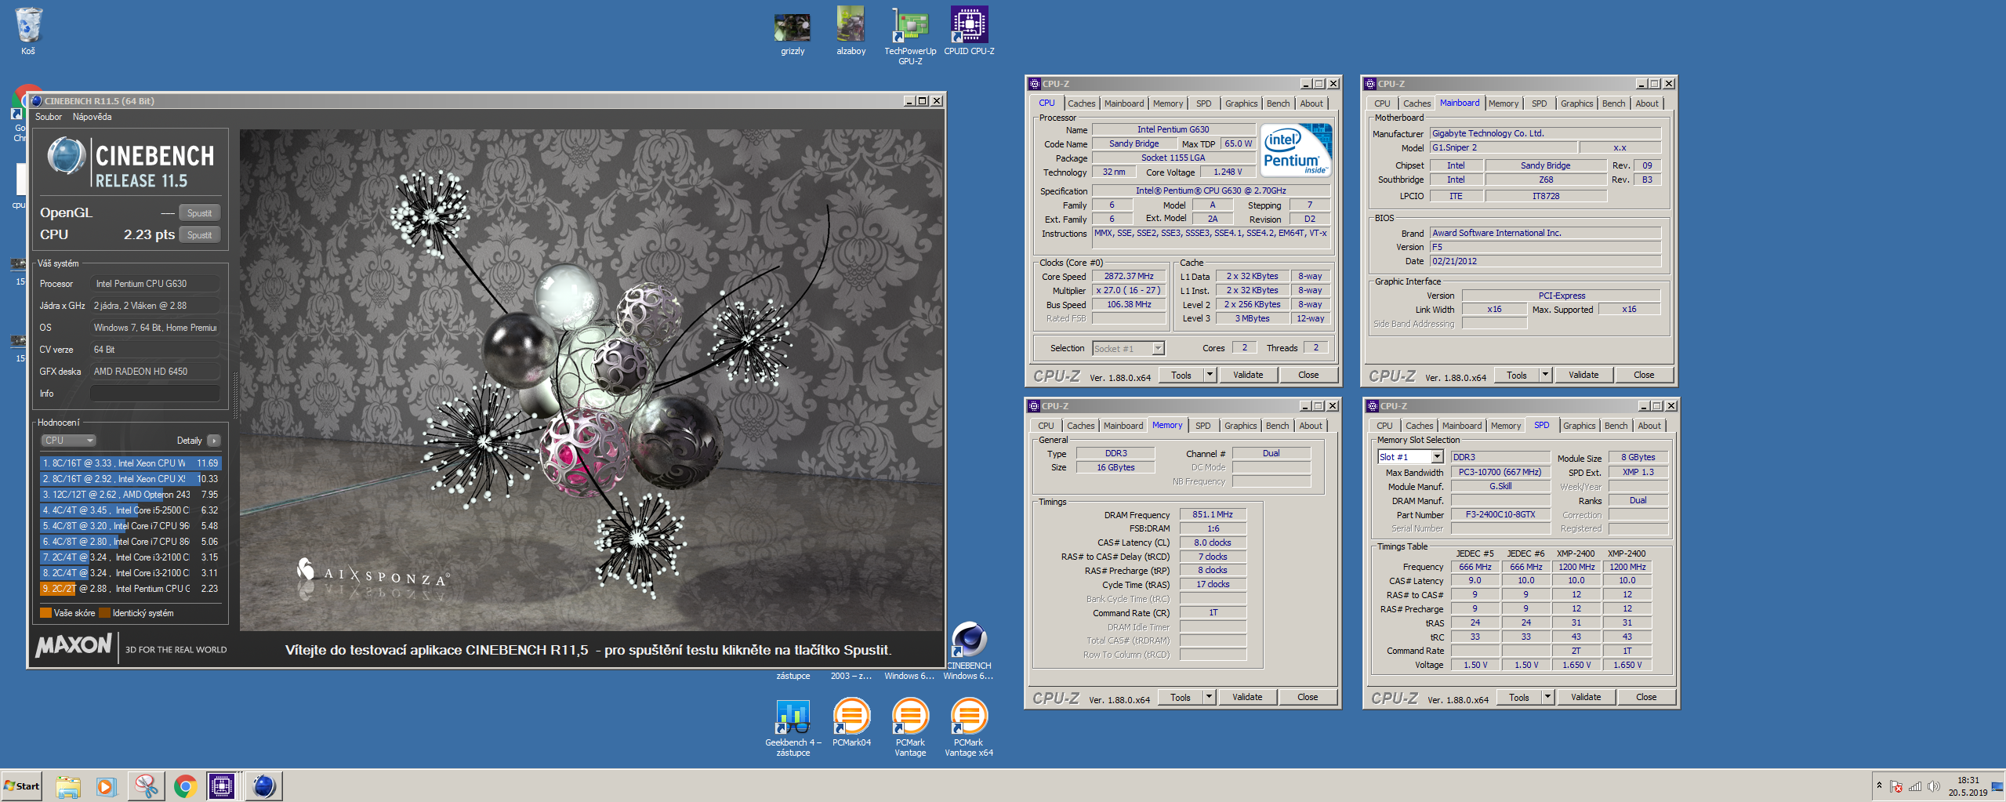This screenshot has width=2006, height=802.
Task: Switch to Caches tab in CPU window
Action: pos(1081,103)
